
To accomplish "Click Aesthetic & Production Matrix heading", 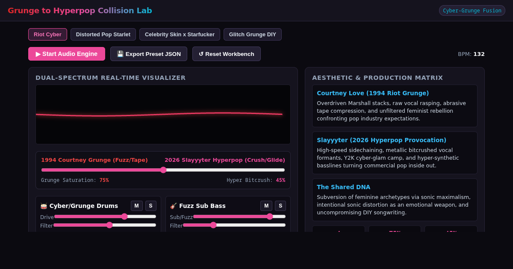I will click(x=377, y=78).
